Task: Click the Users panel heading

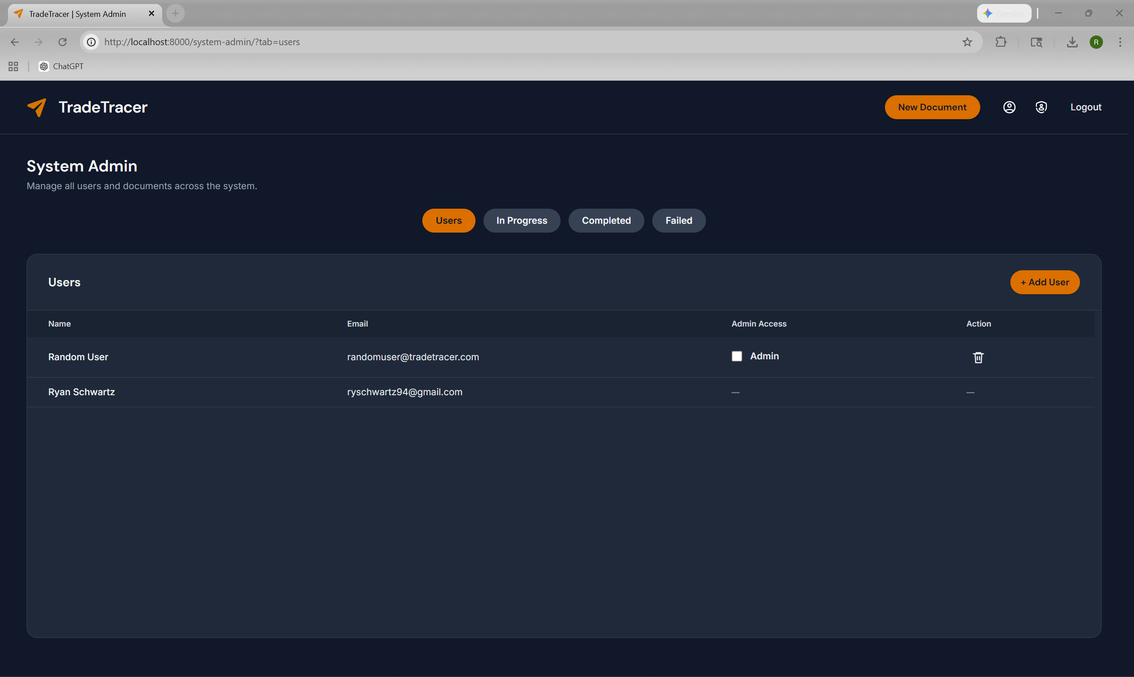Action: 64,282
